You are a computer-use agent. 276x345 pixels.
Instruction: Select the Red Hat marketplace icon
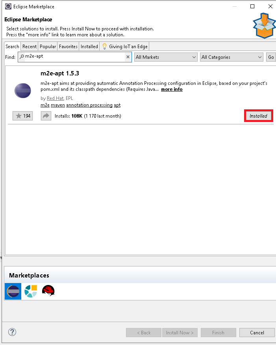(x=48, y=291)
